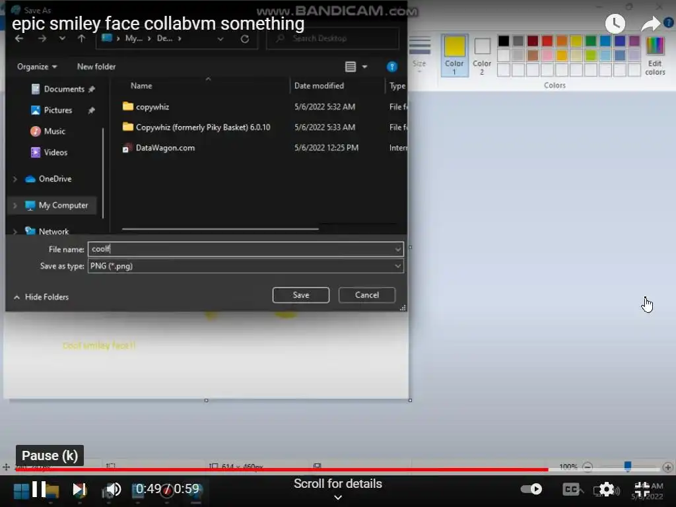The image size is (676, 507).
Task: Click the Search Desktop field
Action: (x=333, y=38)
